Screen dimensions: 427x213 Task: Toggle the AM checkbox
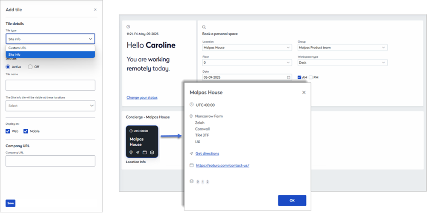(300, 77)
